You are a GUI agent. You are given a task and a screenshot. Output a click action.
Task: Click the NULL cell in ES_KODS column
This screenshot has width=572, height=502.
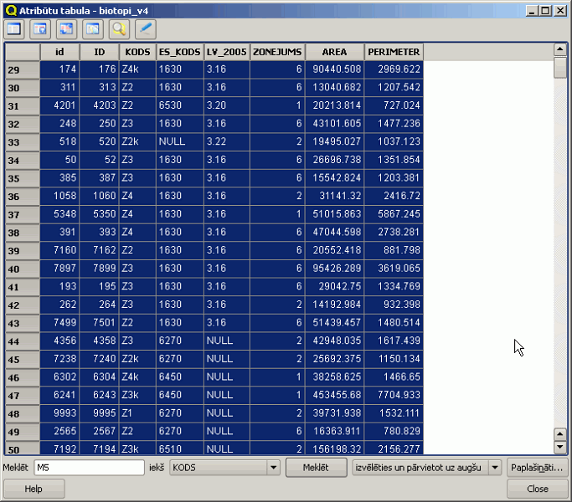(179, 141)
